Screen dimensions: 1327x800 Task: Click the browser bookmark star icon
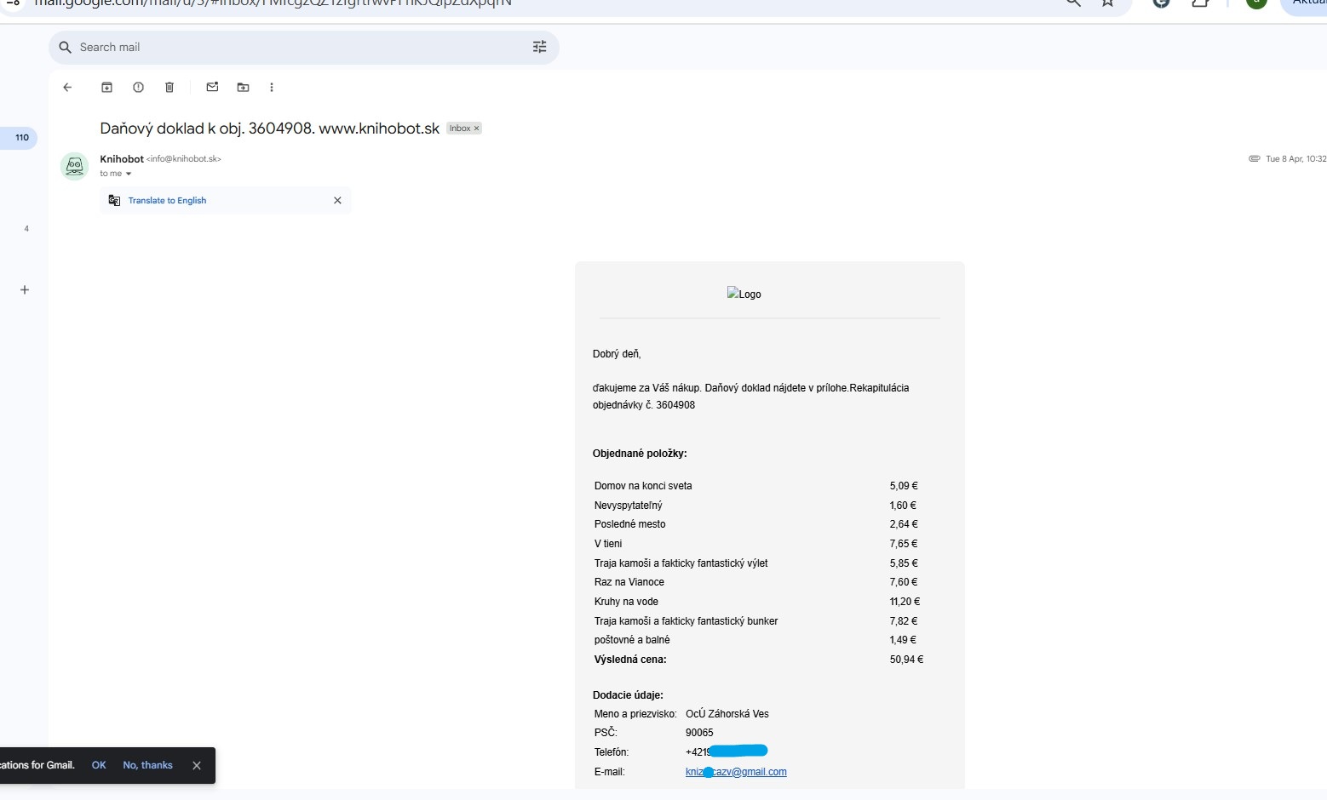[x=1107, y=3]
